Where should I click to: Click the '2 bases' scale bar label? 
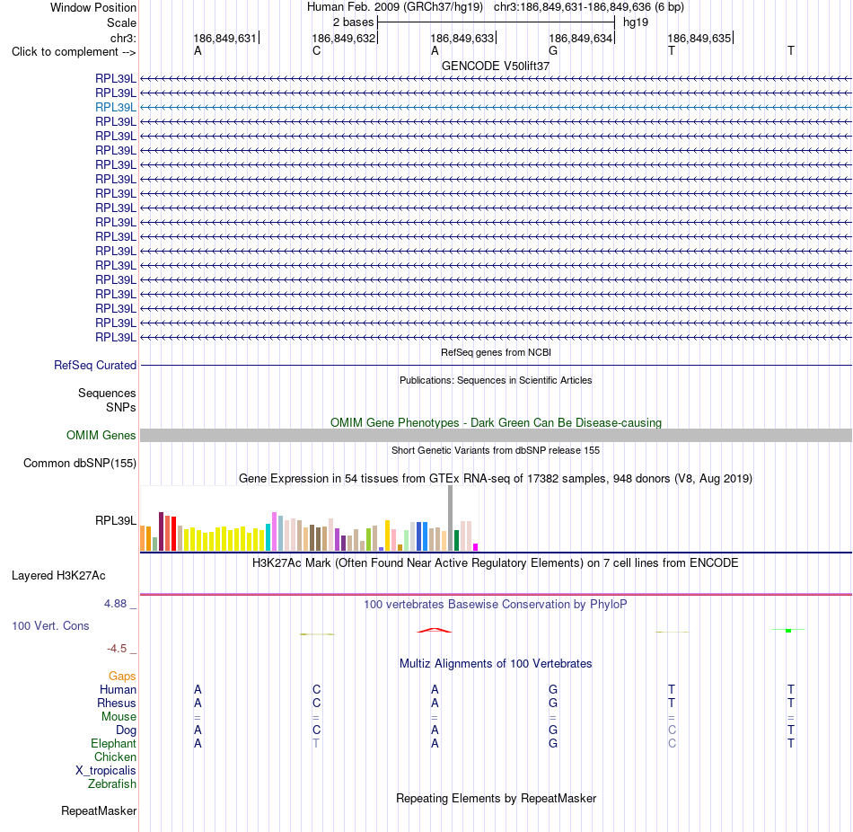pyautogui.click(x=353, y=22)
